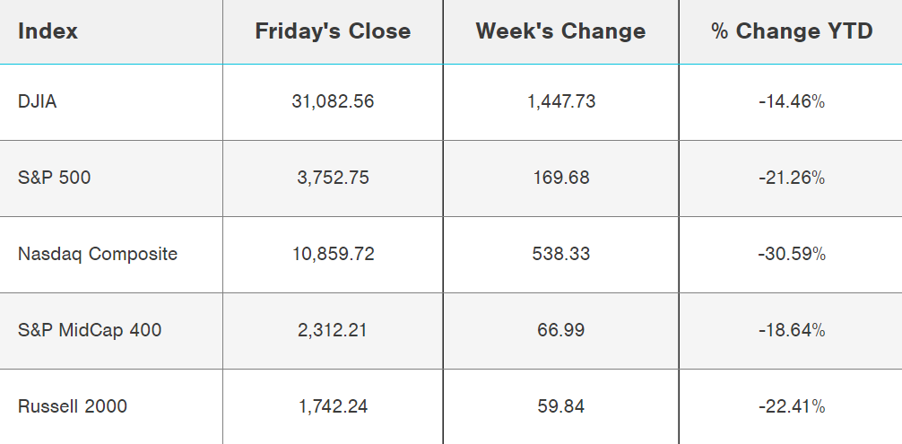
Task: Click the Index column header
Action: click(48, 31)
